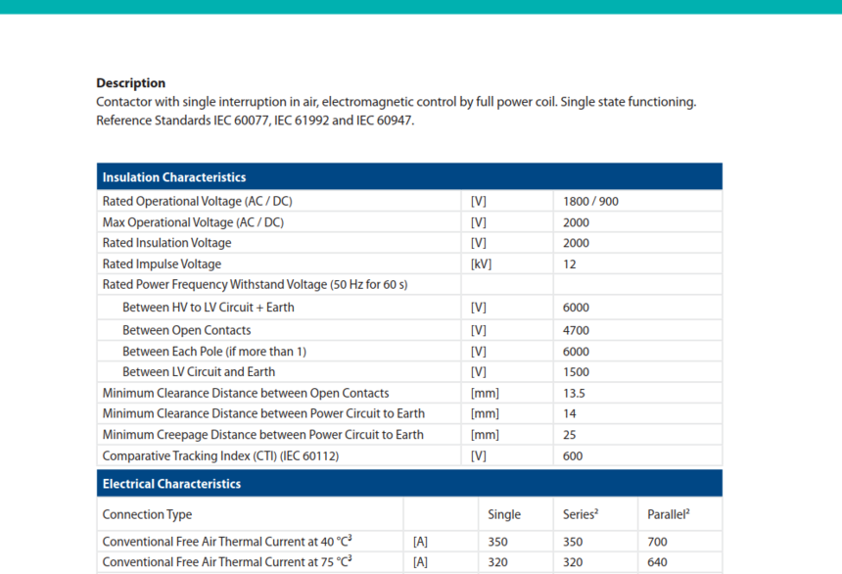The image size is (842, 574).
Task: Select 2000 in Max Operational Voltage row
Action: [x=576, y=222]
